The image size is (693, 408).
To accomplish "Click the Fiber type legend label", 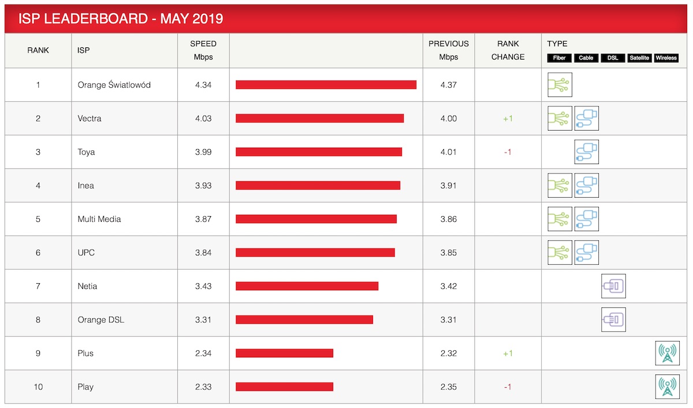I will pos(560,58).
